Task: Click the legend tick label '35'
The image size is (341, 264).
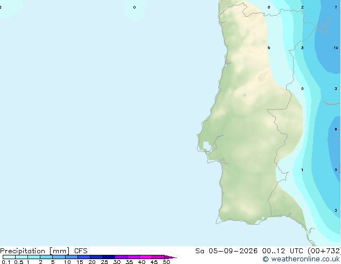Action: point(129,262)
